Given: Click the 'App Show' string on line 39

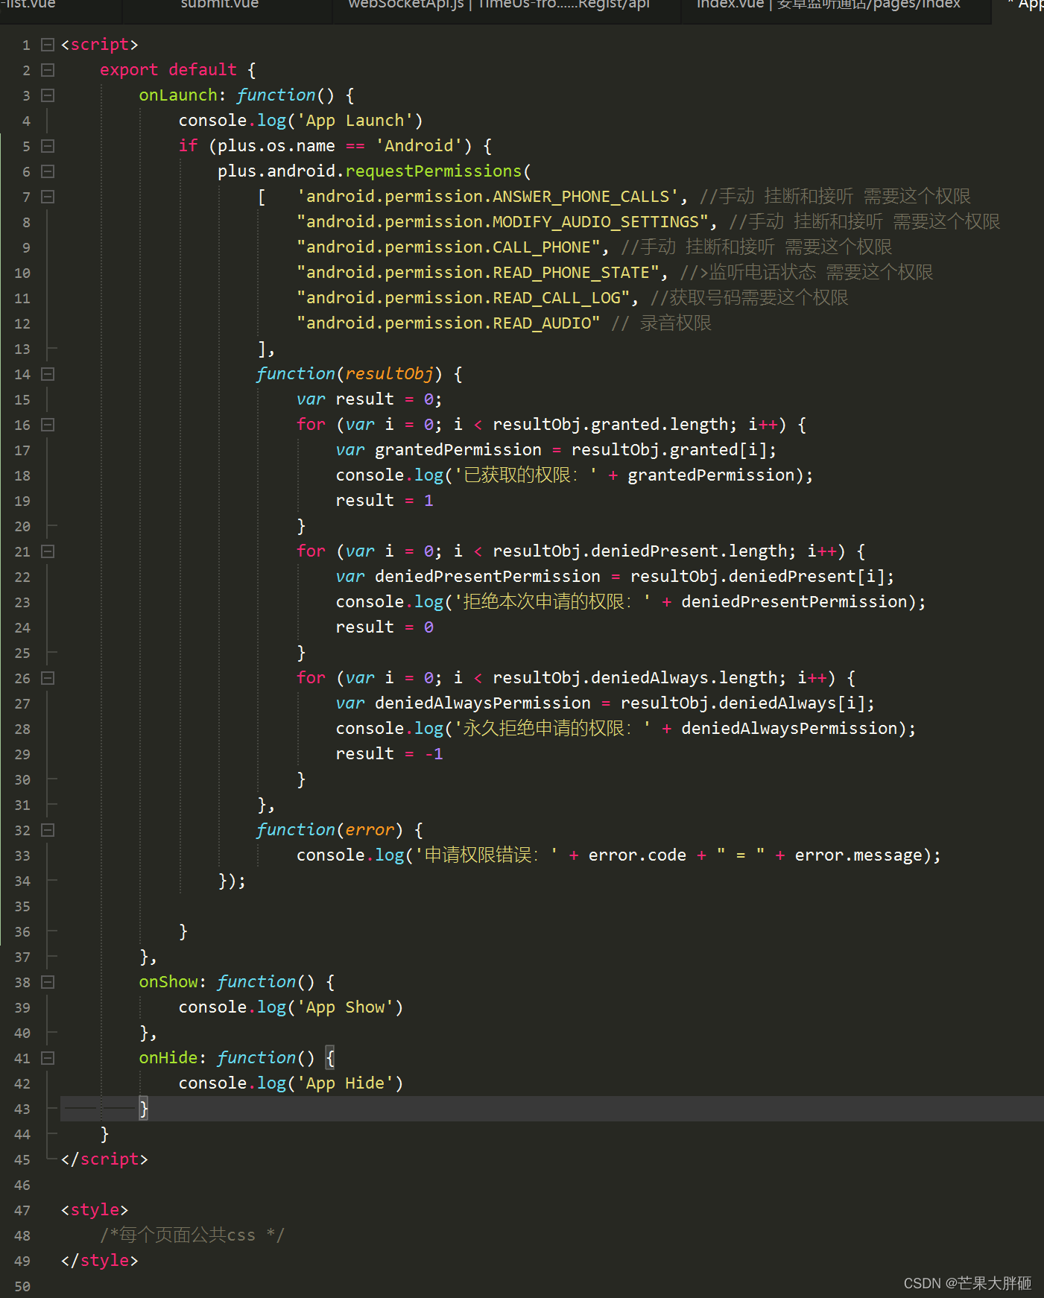Looking at the screenshot, I should [345, 1007].
